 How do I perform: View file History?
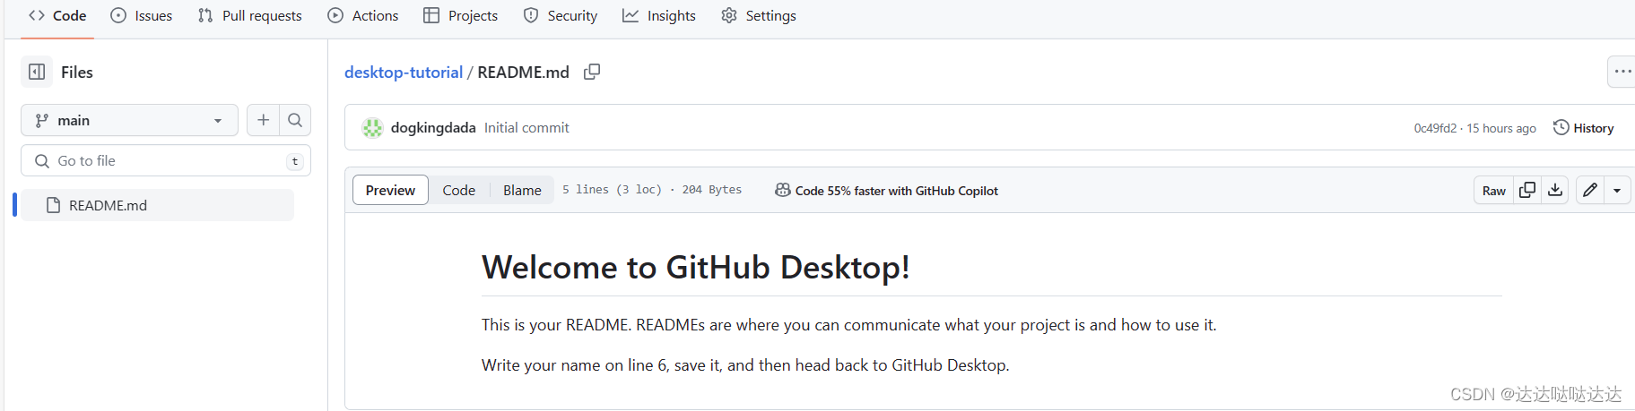1584,128
